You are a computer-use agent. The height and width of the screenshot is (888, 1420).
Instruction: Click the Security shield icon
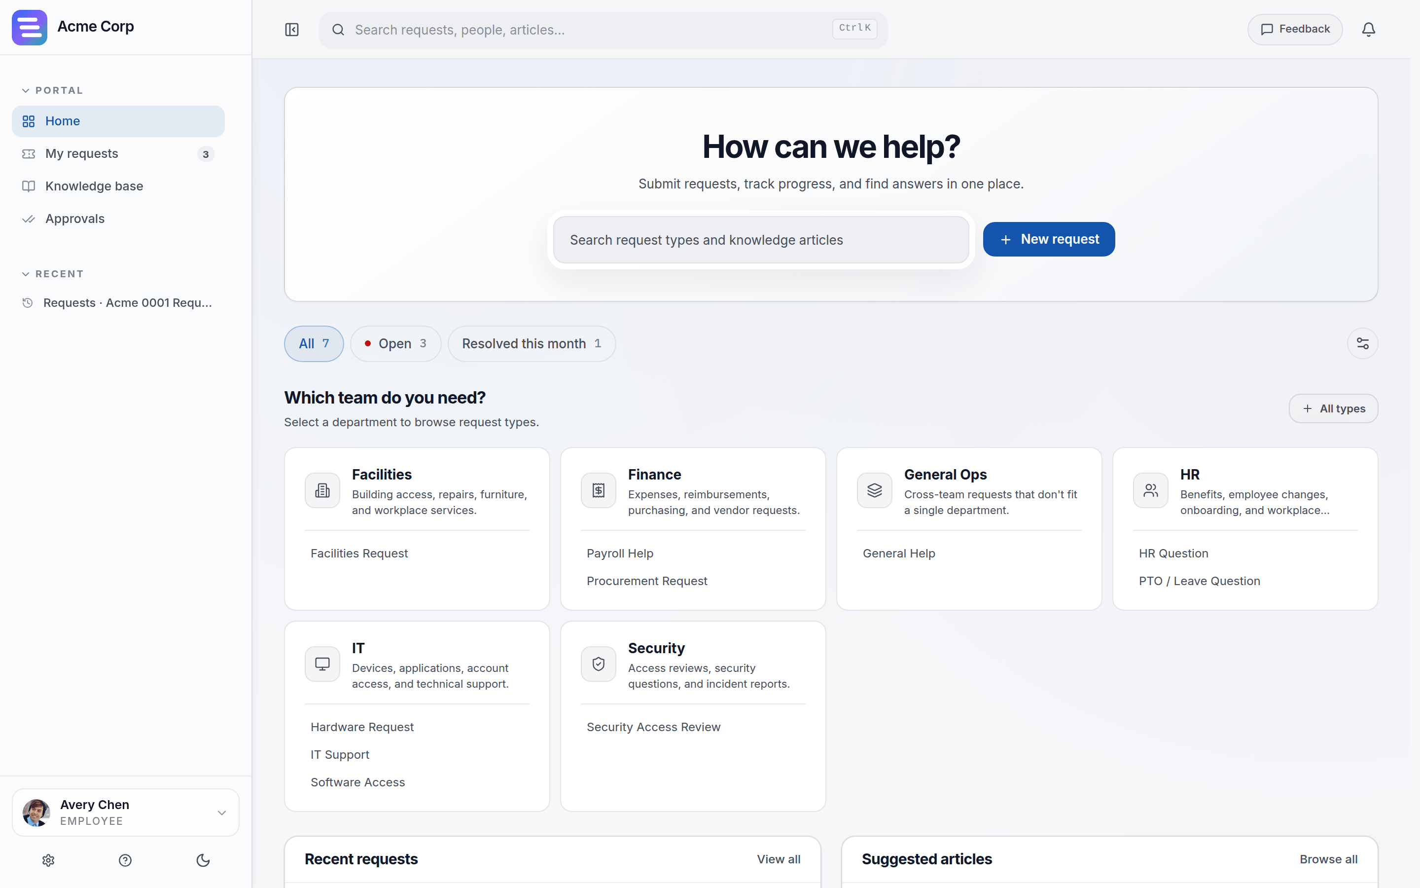pos(599,664)
